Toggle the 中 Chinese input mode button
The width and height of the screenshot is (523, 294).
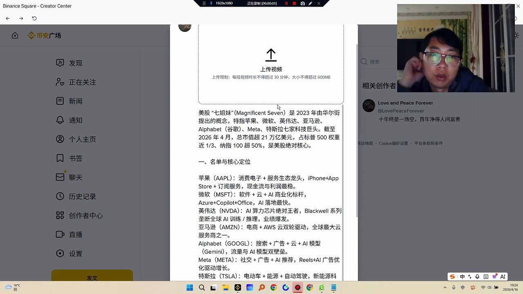click(462, 276)
